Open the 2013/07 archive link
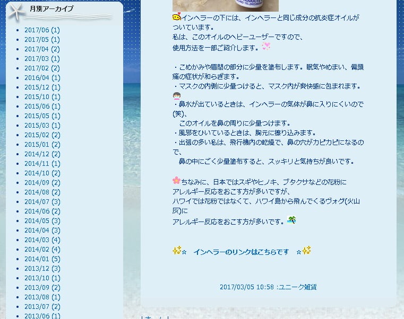This screenshot has height=319, width=404. click(x=42, y=306)
